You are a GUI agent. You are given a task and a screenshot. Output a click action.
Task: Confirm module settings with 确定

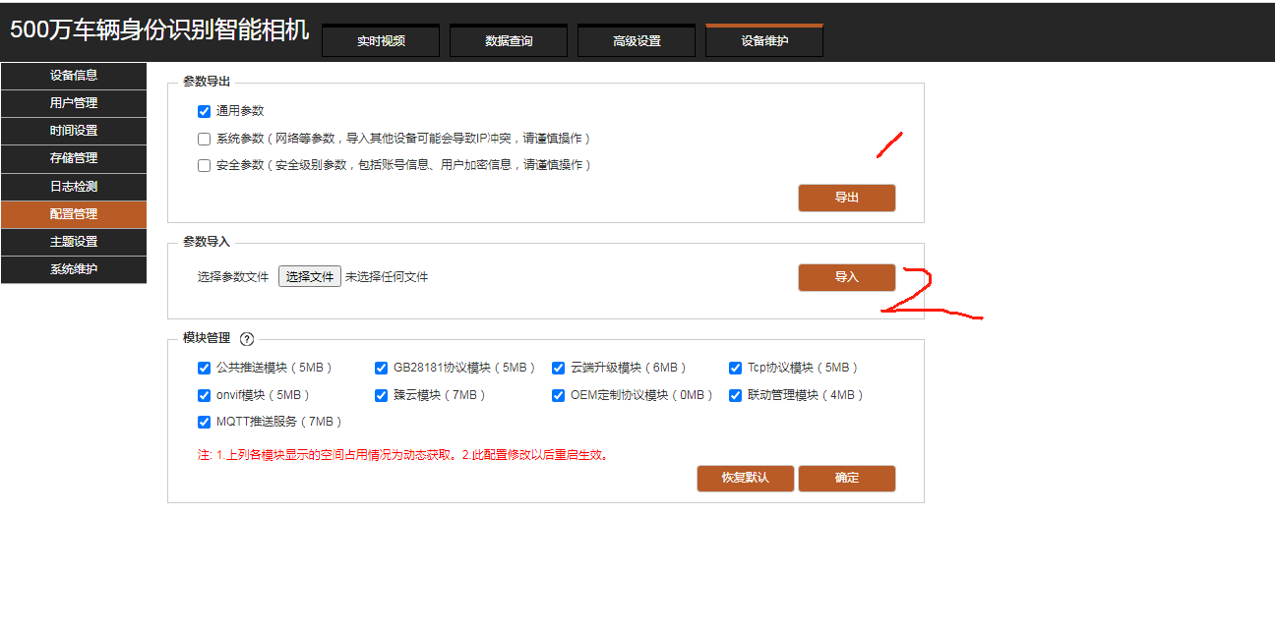point(847,479)
